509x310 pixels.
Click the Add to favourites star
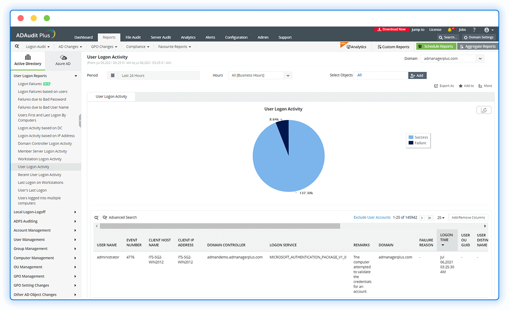tap(461, 86)
